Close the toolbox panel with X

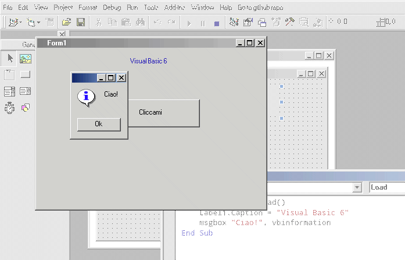pos(62,34)
